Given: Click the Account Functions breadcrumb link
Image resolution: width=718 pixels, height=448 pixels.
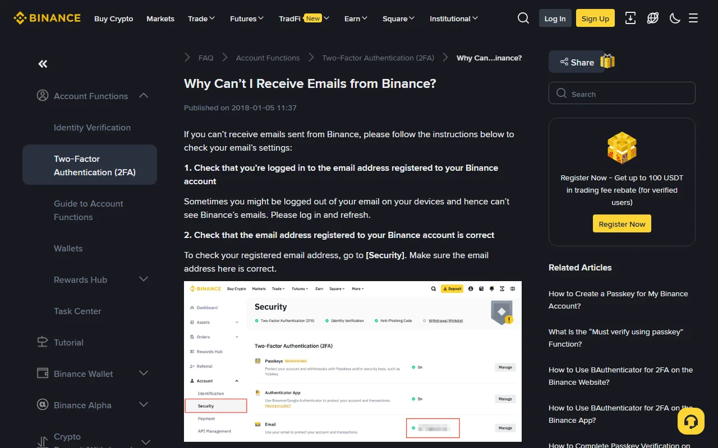Looking at the screenshot, I should tap(268, 58).
